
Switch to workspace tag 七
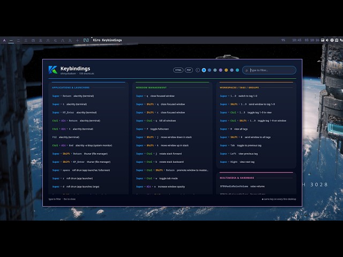pos(55,41)
